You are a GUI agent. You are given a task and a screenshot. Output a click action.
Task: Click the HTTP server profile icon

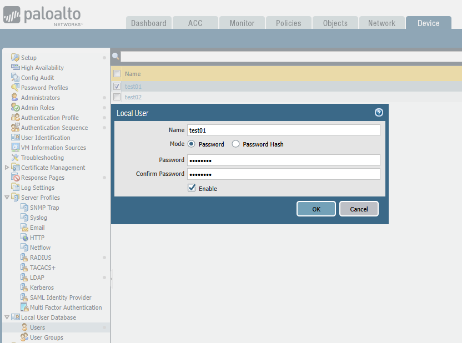(x=24, y=237)
